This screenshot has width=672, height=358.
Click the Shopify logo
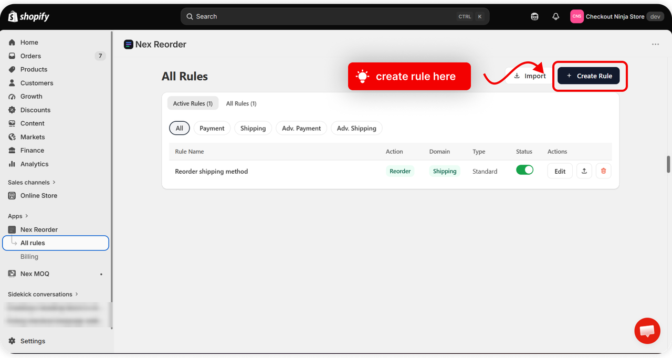(29, 17)
